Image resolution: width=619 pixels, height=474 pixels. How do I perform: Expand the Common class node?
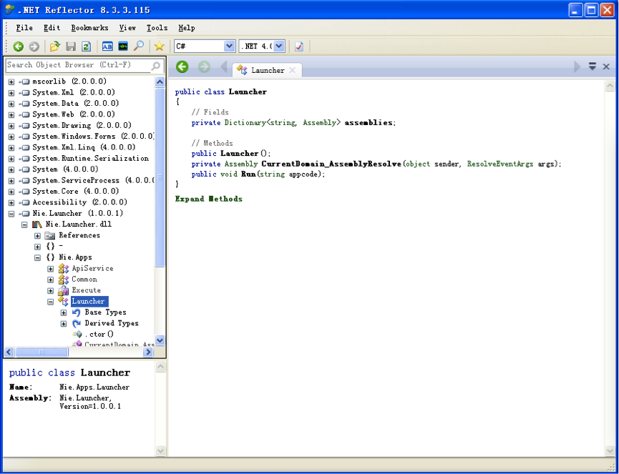point(51,280)
